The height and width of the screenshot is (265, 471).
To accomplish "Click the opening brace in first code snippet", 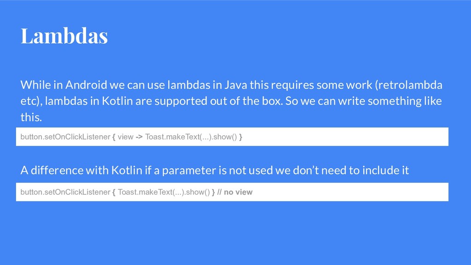I will [114, 137].
